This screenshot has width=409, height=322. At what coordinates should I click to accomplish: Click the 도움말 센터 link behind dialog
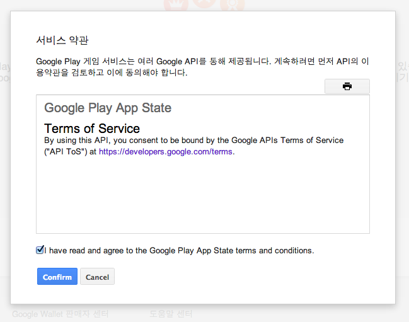tap(171, 314)
